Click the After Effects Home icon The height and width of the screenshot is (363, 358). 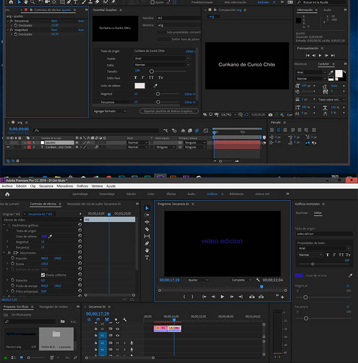coord(11,2)
